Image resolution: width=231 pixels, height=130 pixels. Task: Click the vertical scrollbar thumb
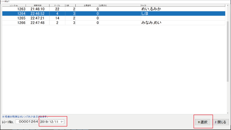pos(227,52)
